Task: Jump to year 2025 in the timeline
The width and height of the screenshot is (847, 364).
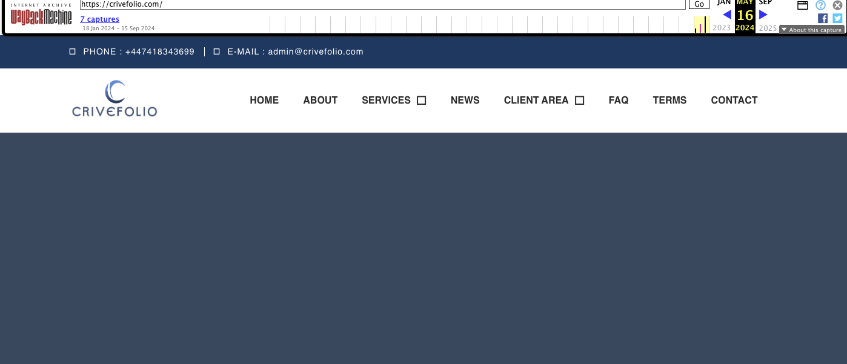Action: (x=768, y=28)
